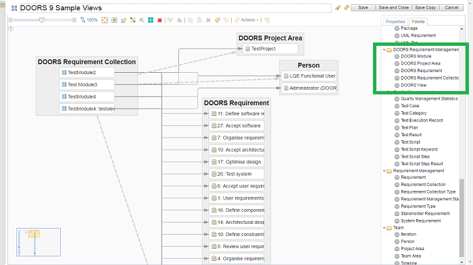Select DOORS Module palette item icon
Screen dimensions: 473x265
[397, 57]
